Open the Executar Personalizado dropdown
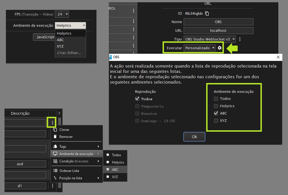 (x=199, y=48)
